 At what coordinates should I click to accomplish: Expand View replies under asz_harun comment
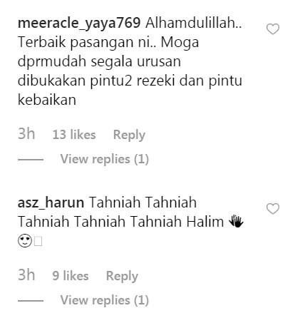coord(105,300)
